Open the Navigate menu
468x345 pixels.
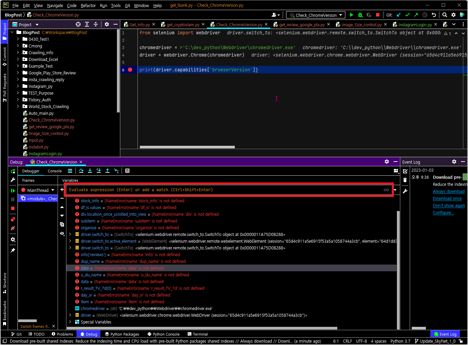pyautogui.click(x=55, y=5)
